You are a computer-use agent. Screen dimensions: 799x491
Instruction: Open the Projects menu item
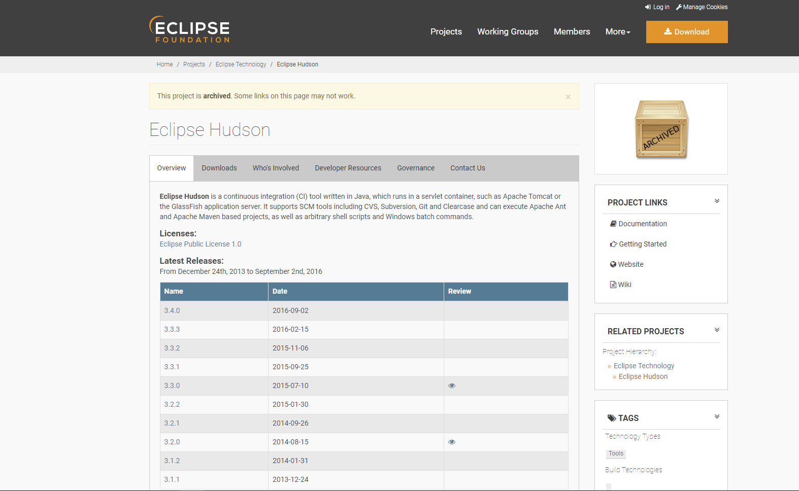point(446,31)
